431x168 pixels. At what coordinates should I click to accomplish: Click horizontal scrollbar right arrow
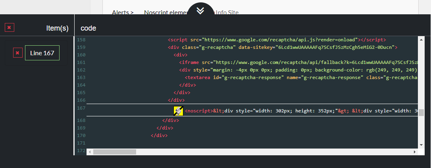tap(415, 152)
